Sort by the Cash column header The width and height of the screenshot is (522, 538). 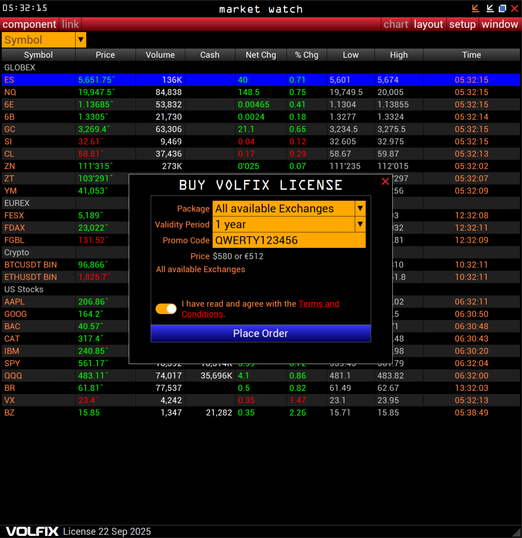click(210, 55)
